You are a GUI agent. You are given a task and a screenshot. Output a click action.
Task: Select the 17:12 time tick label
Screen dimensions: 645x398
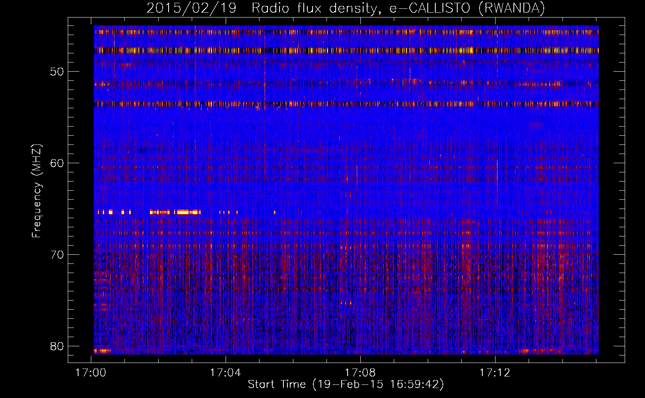[495, 373]
